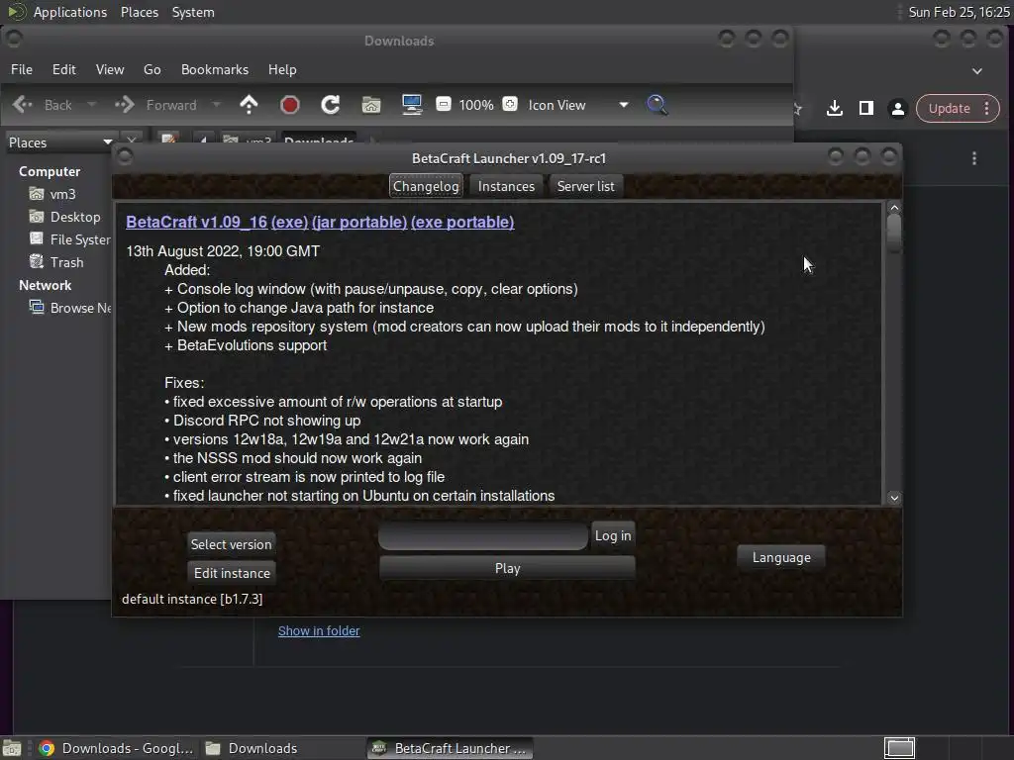The image size is (1014, 760).
Task: Open the View menu
Action: point(110,69)
